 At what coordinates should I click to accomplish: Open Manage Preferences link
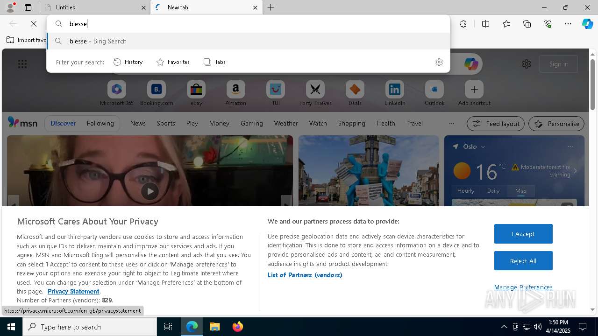[x=523, y=287]
